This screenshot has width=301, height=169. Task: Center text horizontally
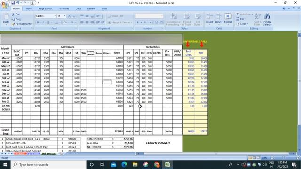(x=87, y=23)
